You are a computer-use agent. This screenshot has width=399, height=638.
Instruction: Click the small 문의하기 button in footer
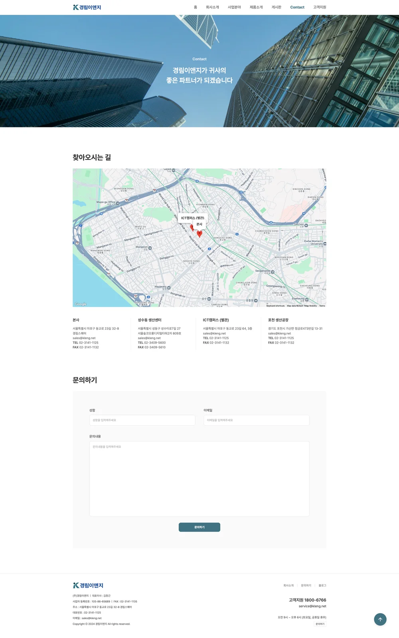coord(320,624)
